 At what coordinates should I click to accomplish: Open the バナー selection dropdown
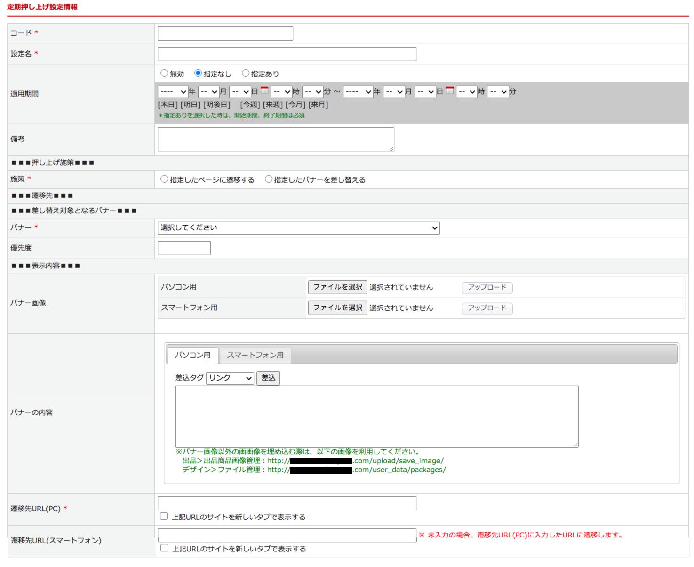point(298,228)
